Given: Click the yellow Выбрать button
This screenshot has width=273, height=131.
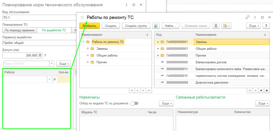Looking at the screenshot, I should pyautogui.click(x=89, y=26).
